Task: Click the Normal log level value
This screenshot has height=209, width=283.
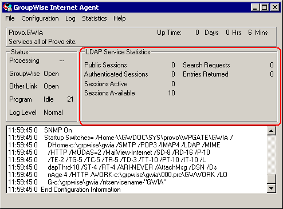Action: [x=53, y=112]
